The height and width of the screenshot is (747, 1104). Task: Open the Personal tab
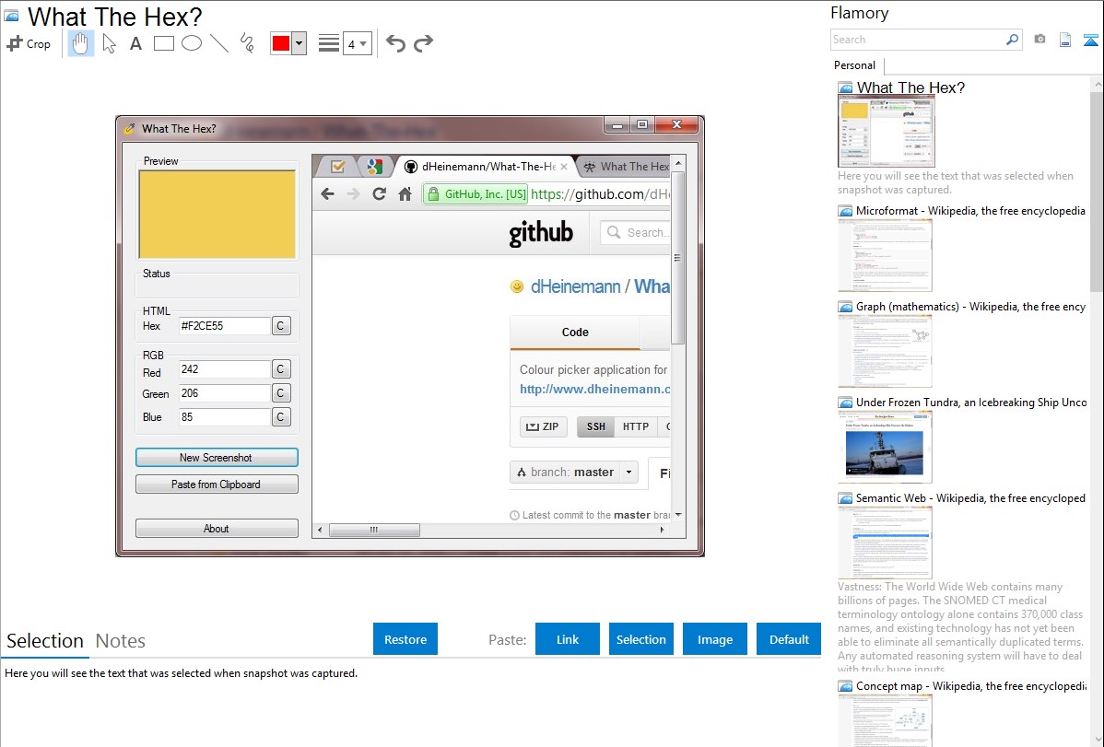[x=855, y=64]
